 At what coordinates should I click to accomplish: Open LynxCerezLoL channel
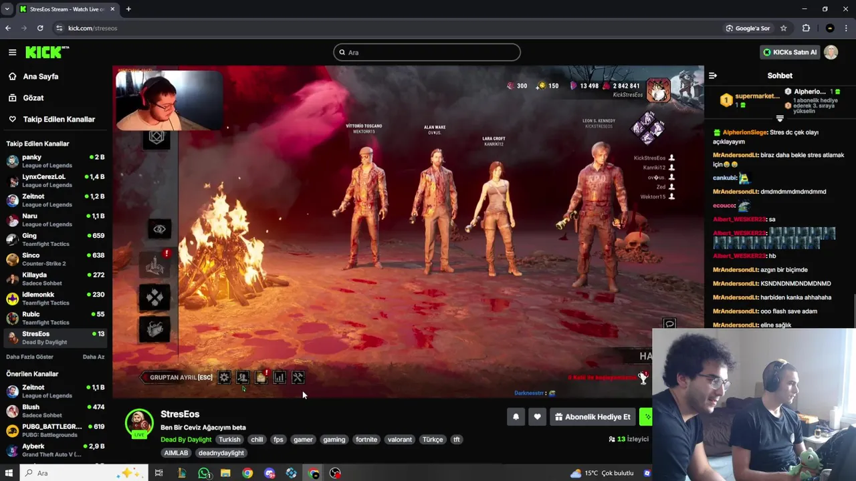(55, 180)
